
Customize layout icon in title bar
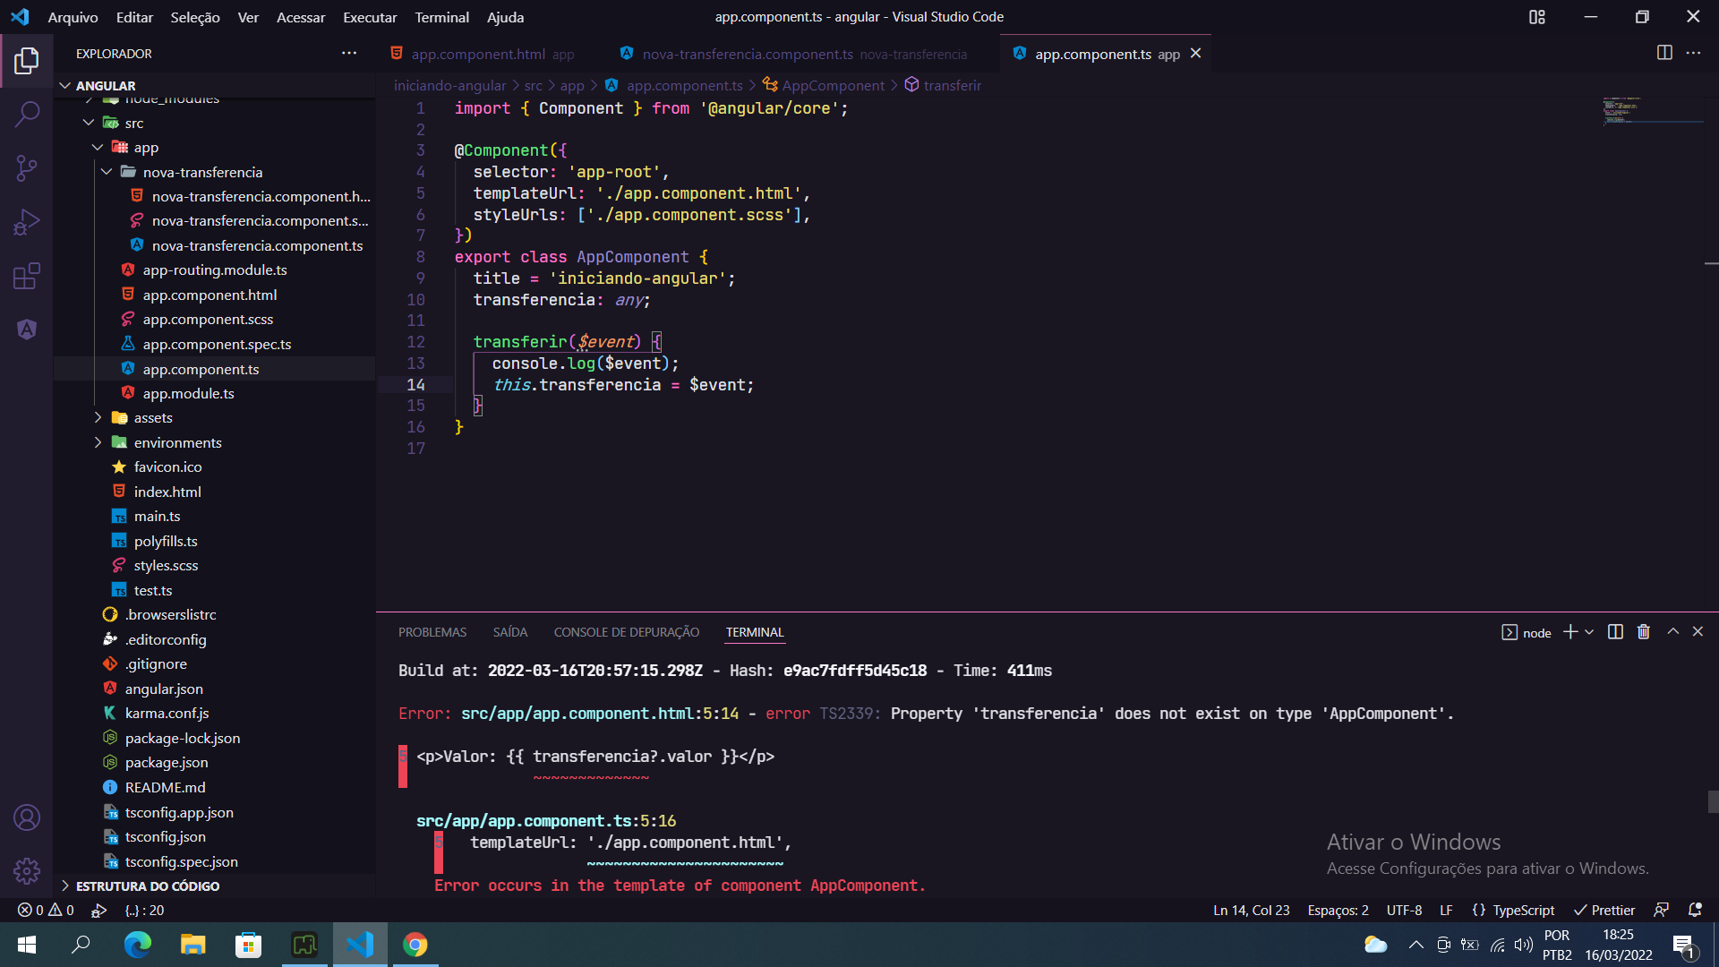click(x=1537, y=17)
